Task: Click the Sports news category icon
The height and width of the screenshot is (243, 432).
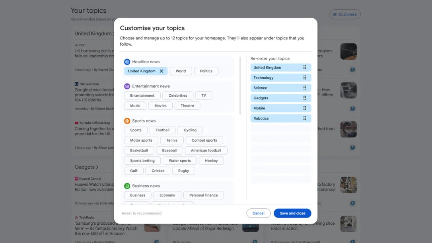Action: tap(127, 121)
